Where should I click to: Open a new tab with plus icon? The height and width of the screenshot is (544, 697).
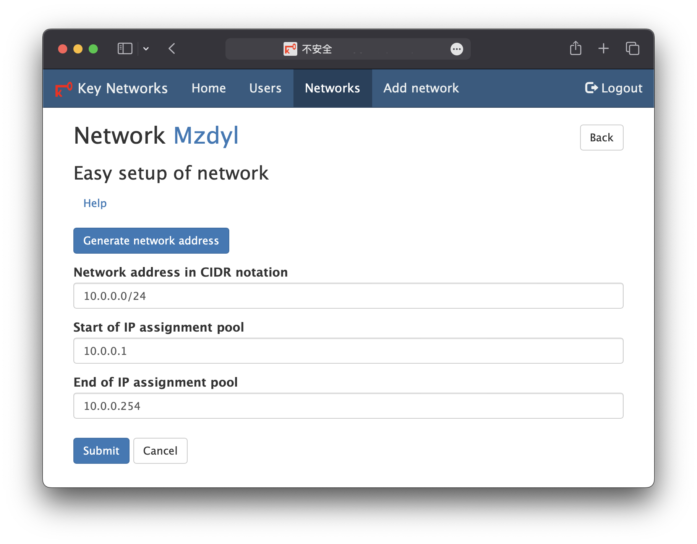(x=603, y=49)
